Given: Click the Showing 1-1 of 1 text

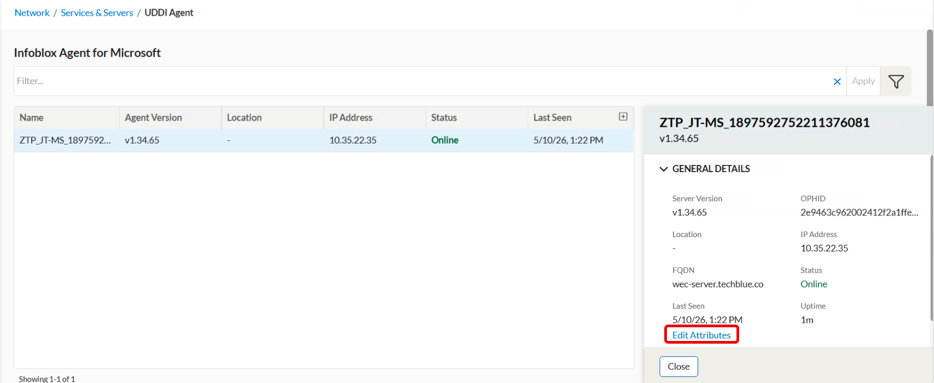Looking at the screenshot, I should tap(47, 379).
